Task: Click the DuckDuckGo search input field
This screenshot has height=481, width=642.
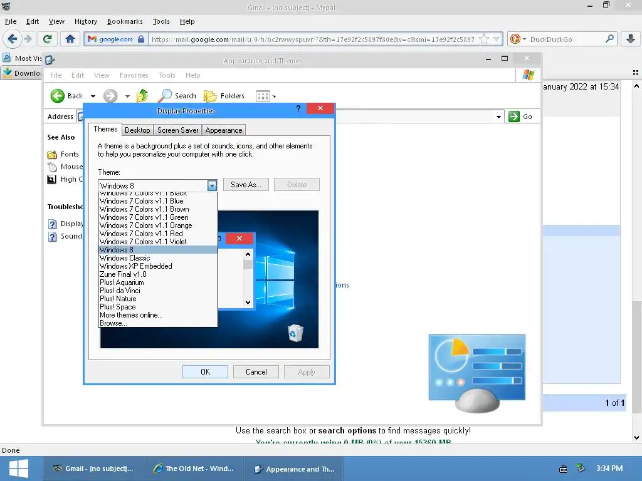Action: (565, 39)
